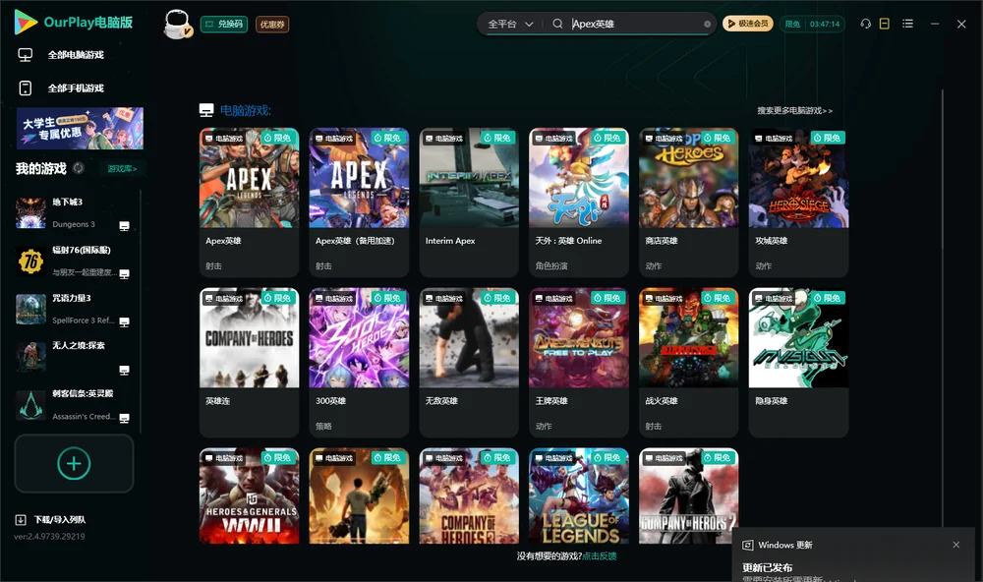The height and width of the screenshot is (582, 983).
Task: Open the Apex英雄 game thumbnail
Action: pos(249,178)
